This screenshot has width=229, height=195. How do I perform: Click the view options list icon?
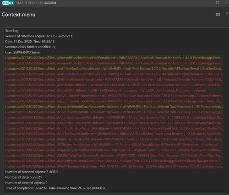tap(218, 15)
